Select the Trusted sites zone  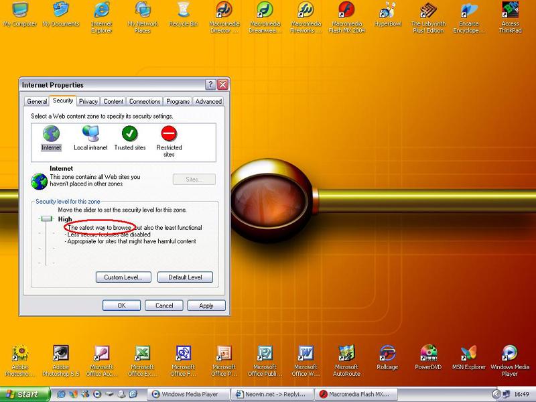(x=129, y=136)
